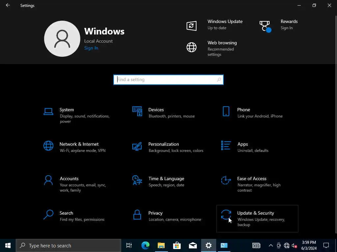Click the Settings gear on taskbar
Screen dimensions: 337x252
(208, 245)
